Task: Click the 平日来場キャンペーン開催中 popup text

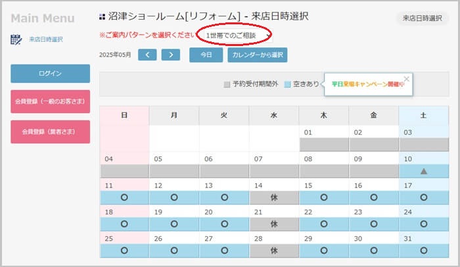Action: coord(368,84)
